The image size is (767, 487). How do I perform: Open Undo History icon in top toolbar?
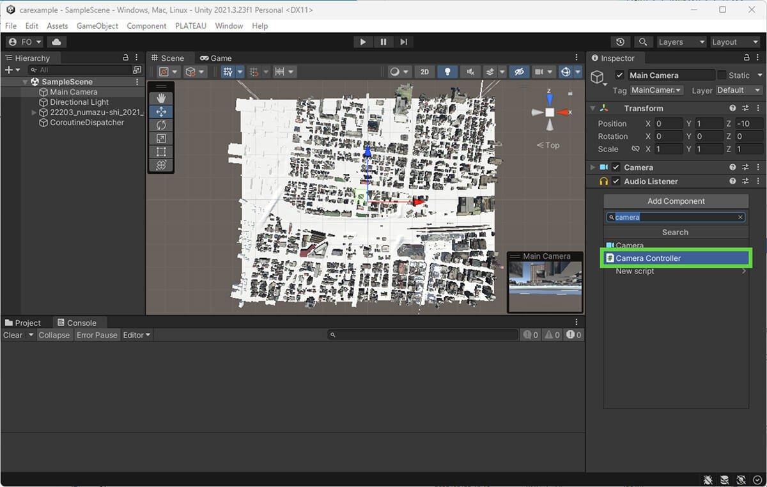click(619, 42)
